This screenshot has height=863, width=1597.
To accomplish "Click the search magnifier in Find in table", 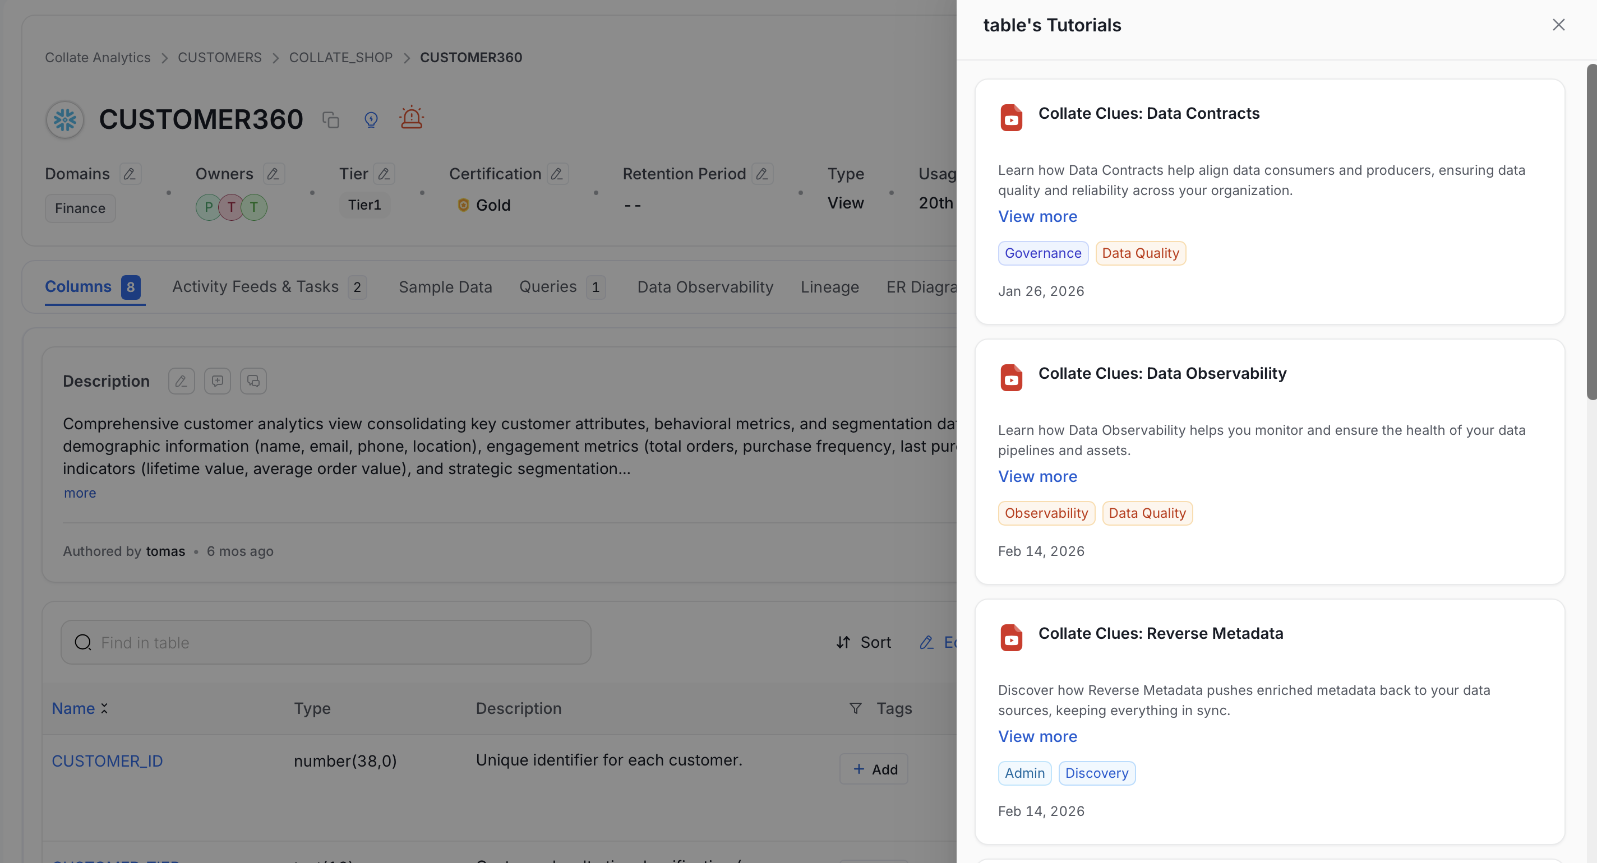I will [x=83, y=642].
